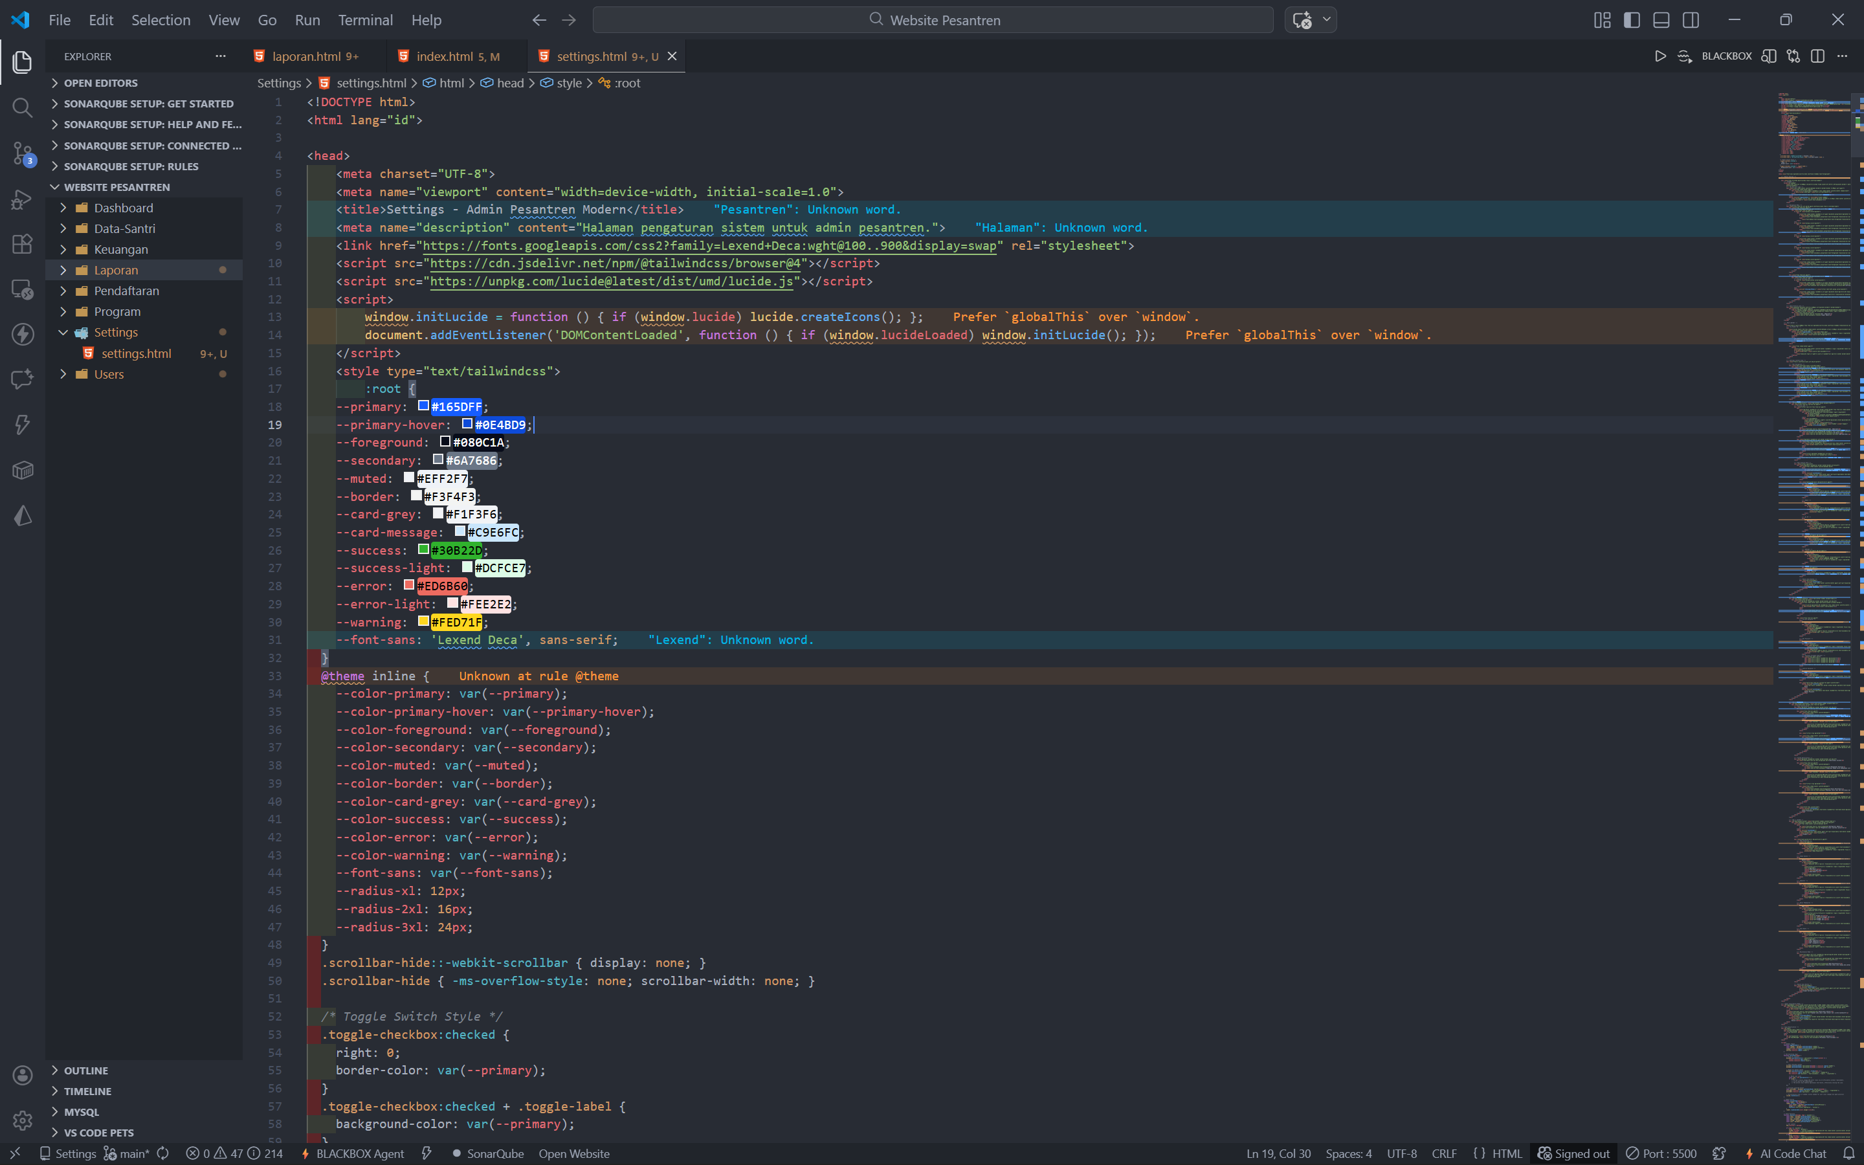Viewport: 1864px width, 1165px height.
Task: Click the Split Editor Right icon
Action: pos(1818,56)
